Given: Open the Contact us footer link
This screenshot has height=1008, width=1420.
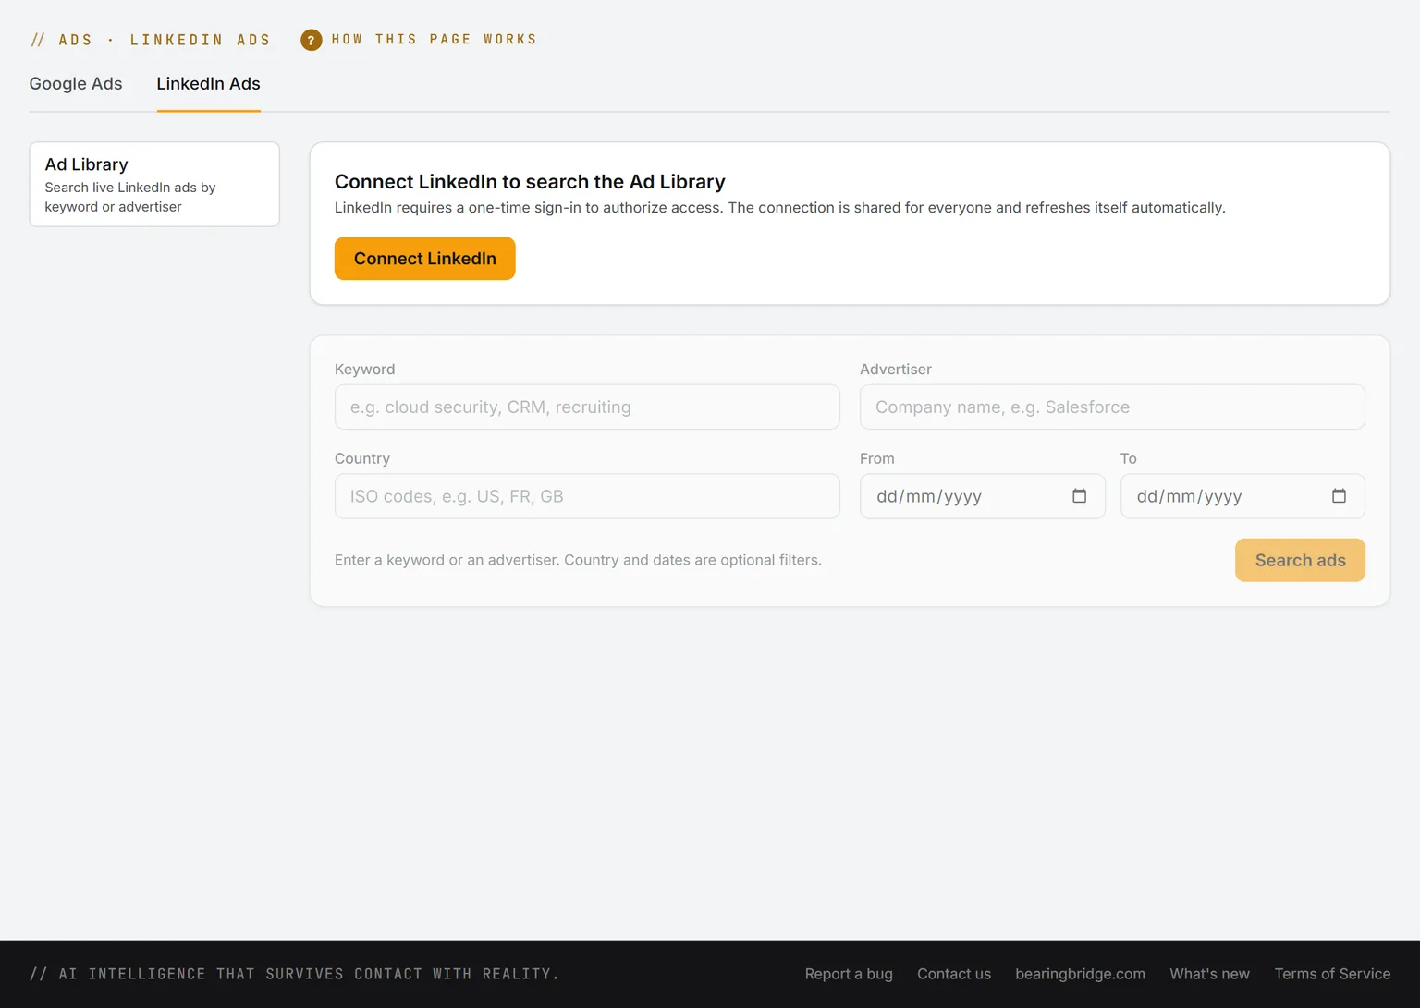Looking at the screenshot, I should click(x=954, y=974).
